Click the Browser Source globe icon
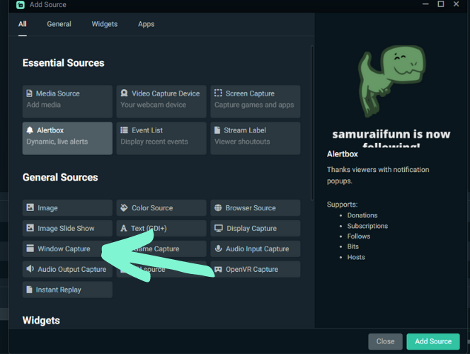This screenshot has height=354, width=470. tap(218, 207)
